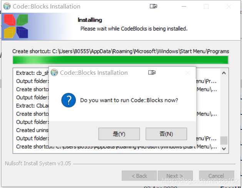Select the 'Created unins' log entry
The image size is (242, 188).
pyautogui.click(x=32, y=130)
